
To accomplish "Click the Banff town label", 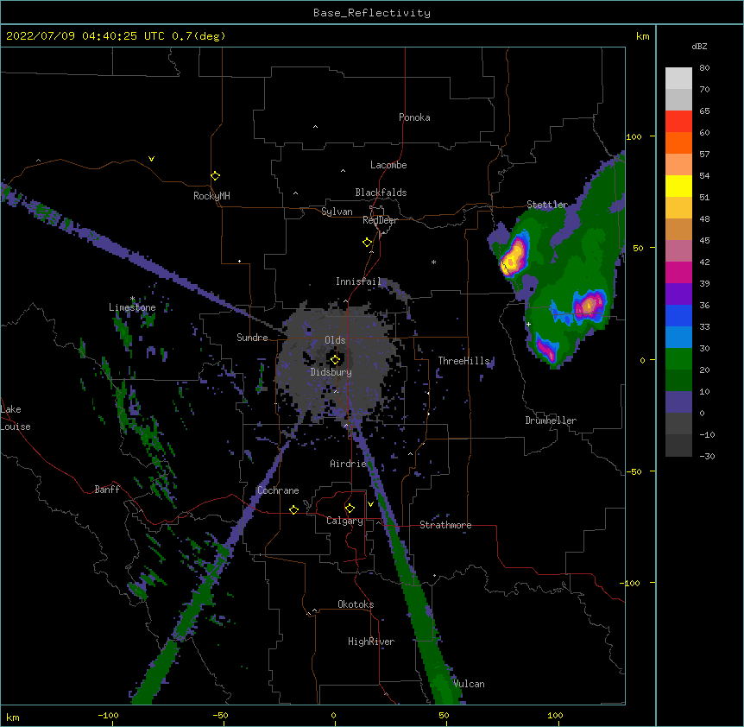I will click(107, 490).
